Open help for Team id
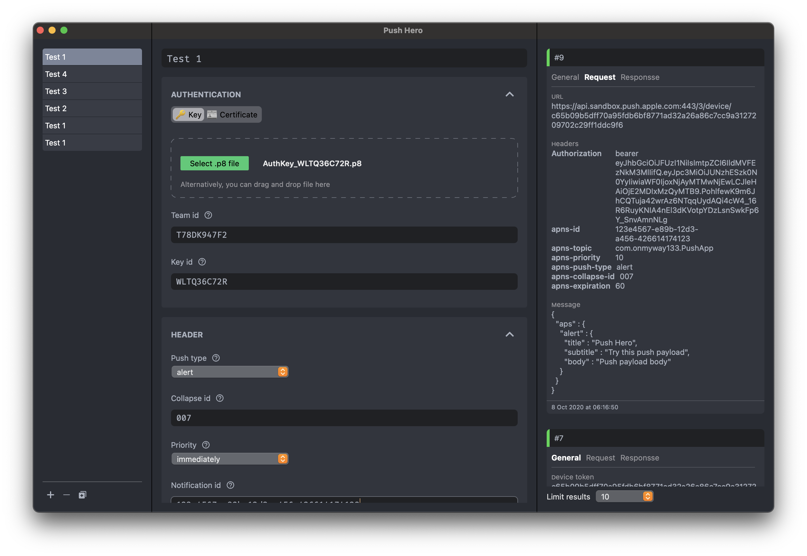This screenshot has width=807, height=556. coord(208,215)
